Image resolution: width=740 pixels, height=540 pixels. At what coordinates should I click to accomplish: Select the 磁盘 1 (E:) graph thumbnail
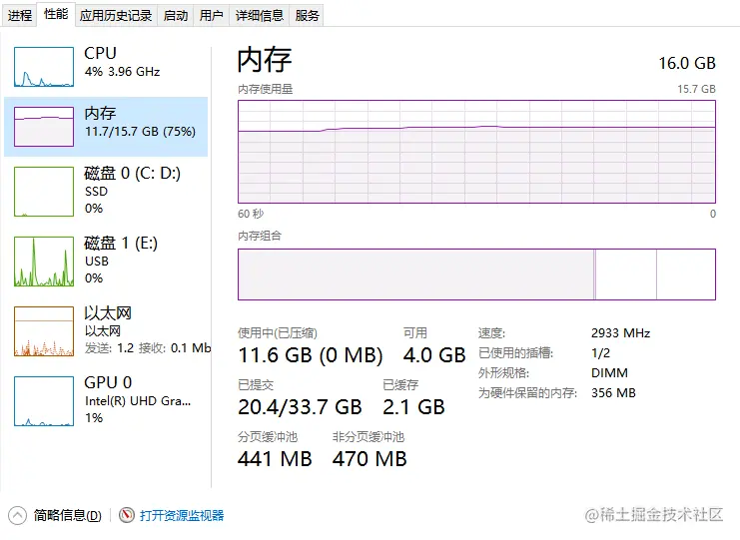[x=44, y=261]
